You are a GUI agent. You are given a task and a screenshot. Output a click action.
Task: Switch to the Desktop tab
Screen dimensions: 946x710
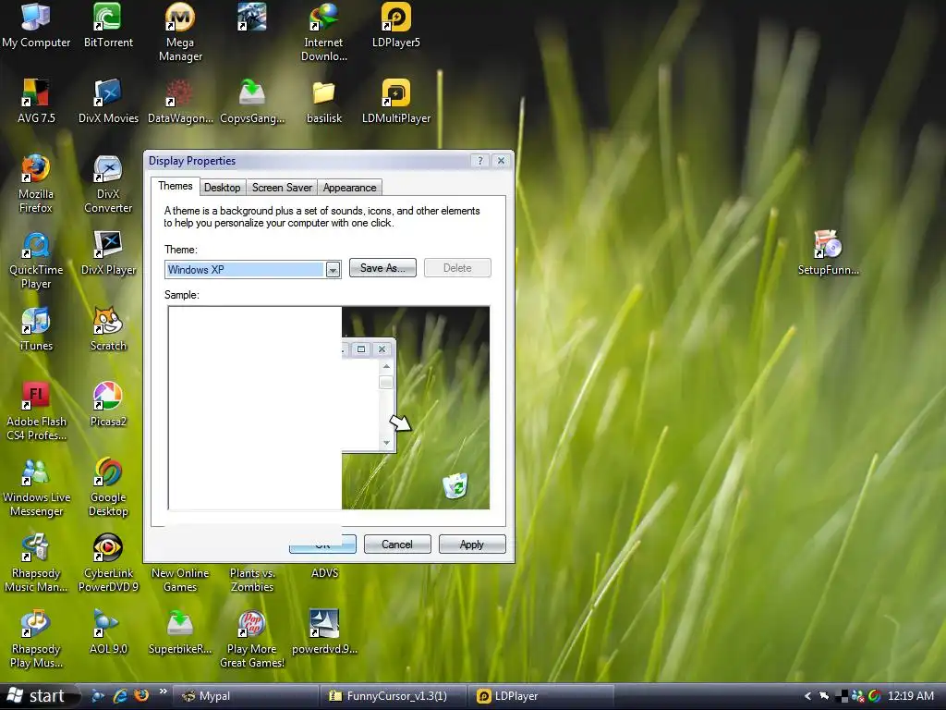[x=222, y=188]
